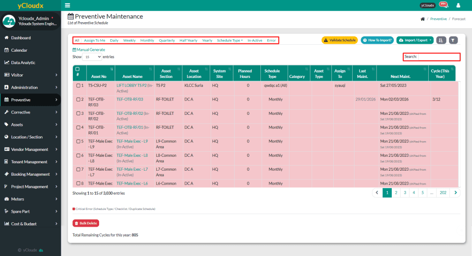The image size is (472, 256).
Task: Click into the Search input field
Action: (438, 57)
